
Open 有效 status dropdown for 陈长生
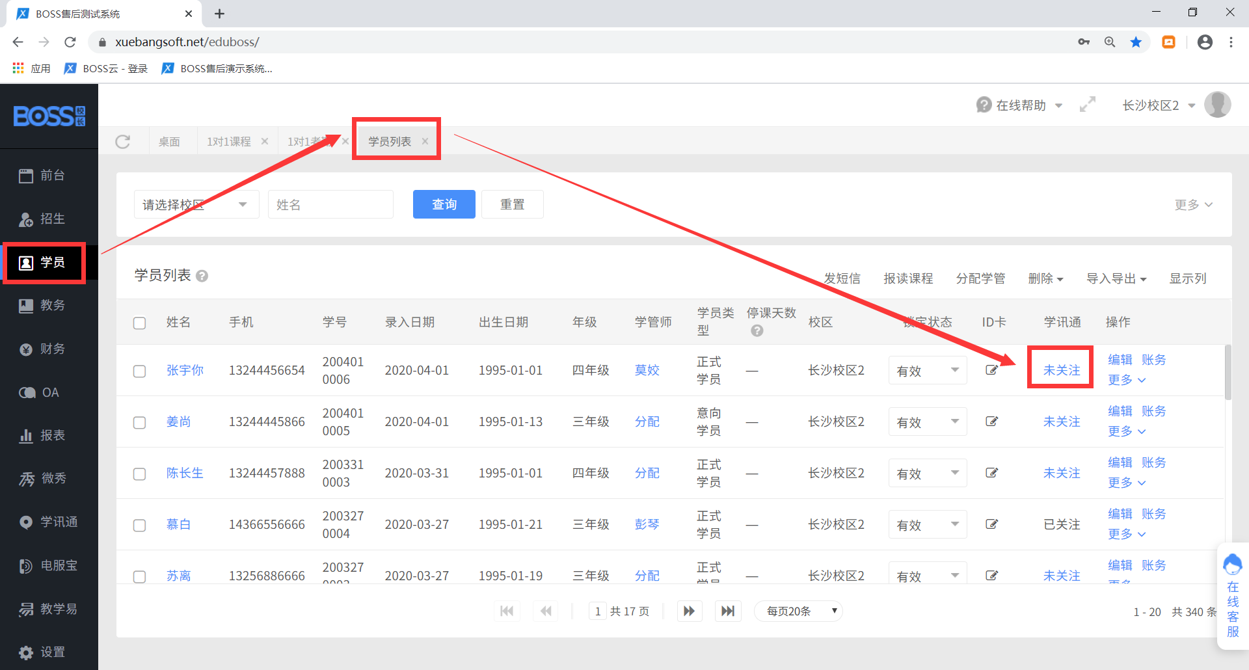(x=928, y=474)
